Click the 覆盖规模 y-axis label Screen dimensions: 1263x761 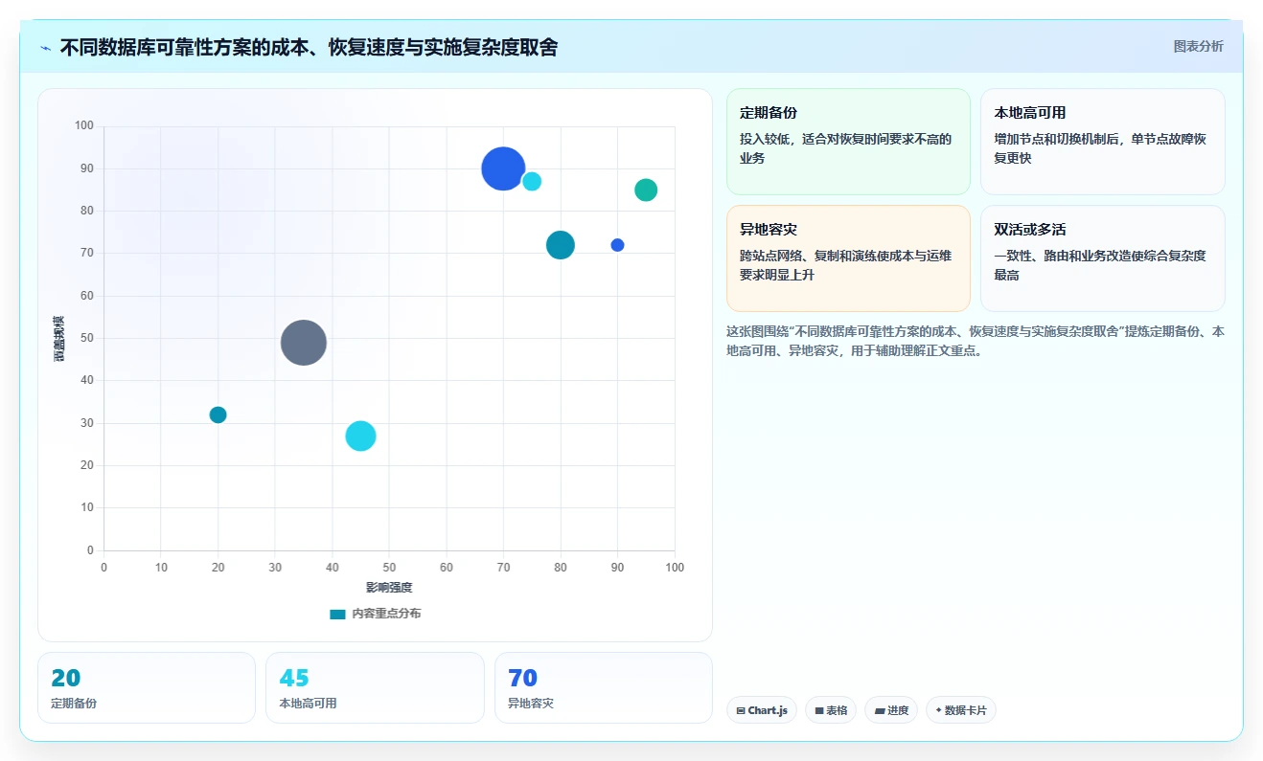[x=59, y=338]
